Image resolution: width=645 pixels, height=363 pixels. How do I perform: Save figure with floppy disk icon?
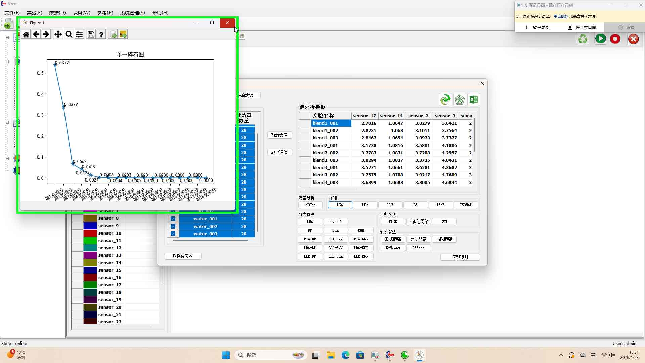coord(91,34)
